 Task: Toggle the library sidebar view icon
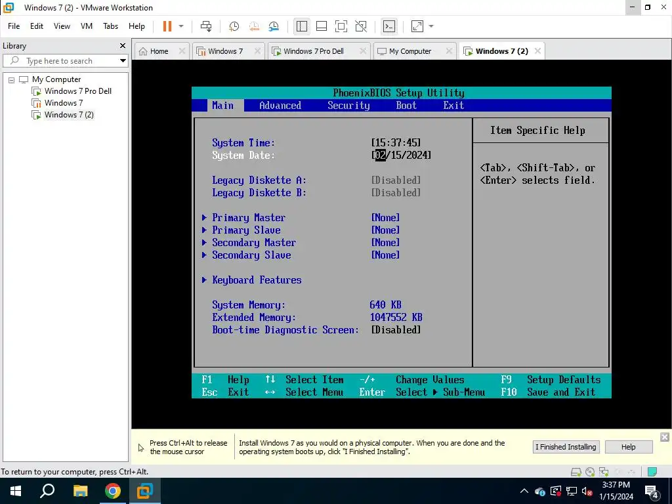point(302,26)
